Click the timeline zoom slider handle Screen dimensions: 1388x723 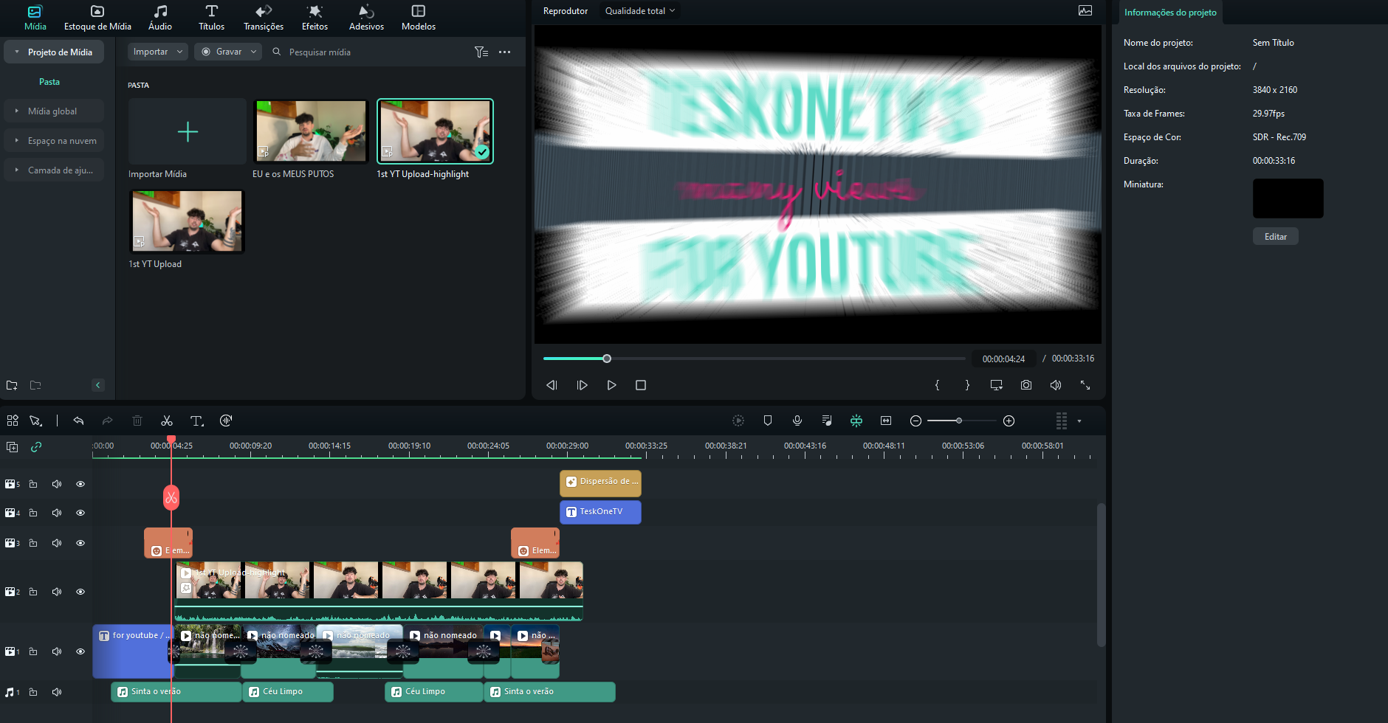tap(959, 421)
